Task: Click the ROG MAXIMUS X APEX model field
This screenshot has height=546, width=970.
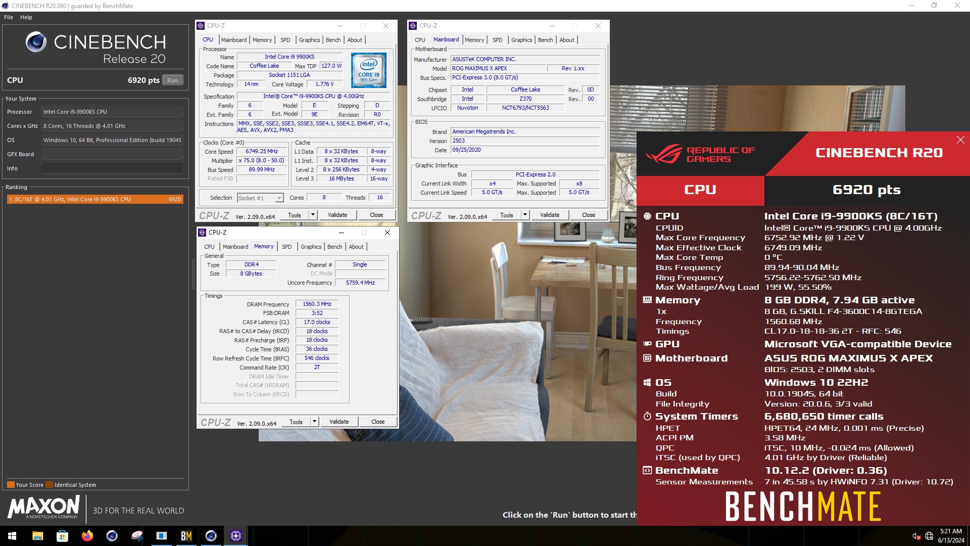Action: point(498,68)
